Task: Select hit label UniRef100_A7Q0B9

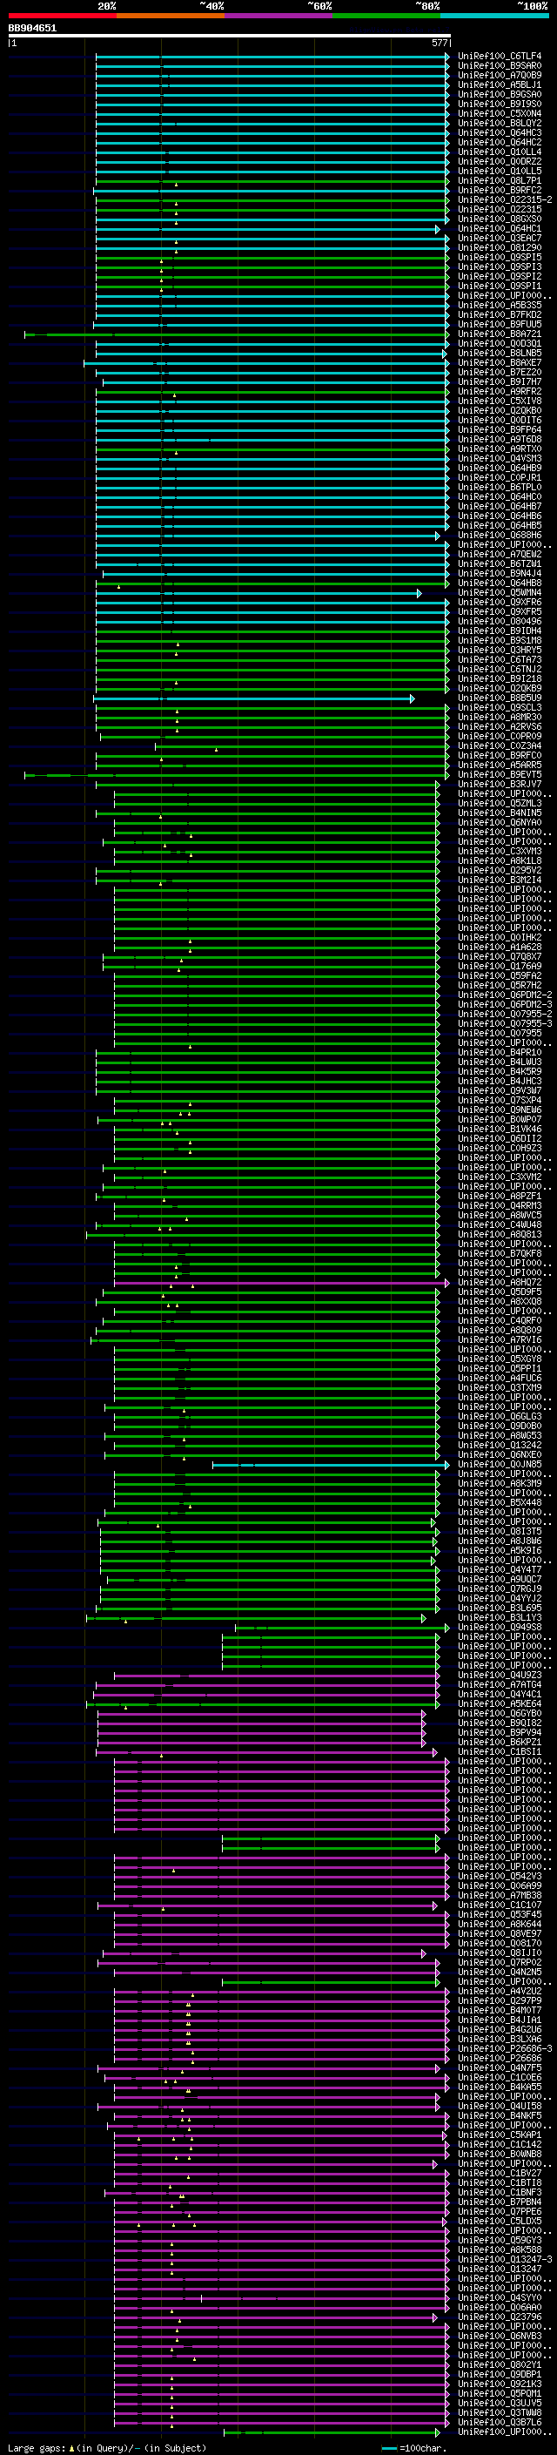Action: coord(499,75)
